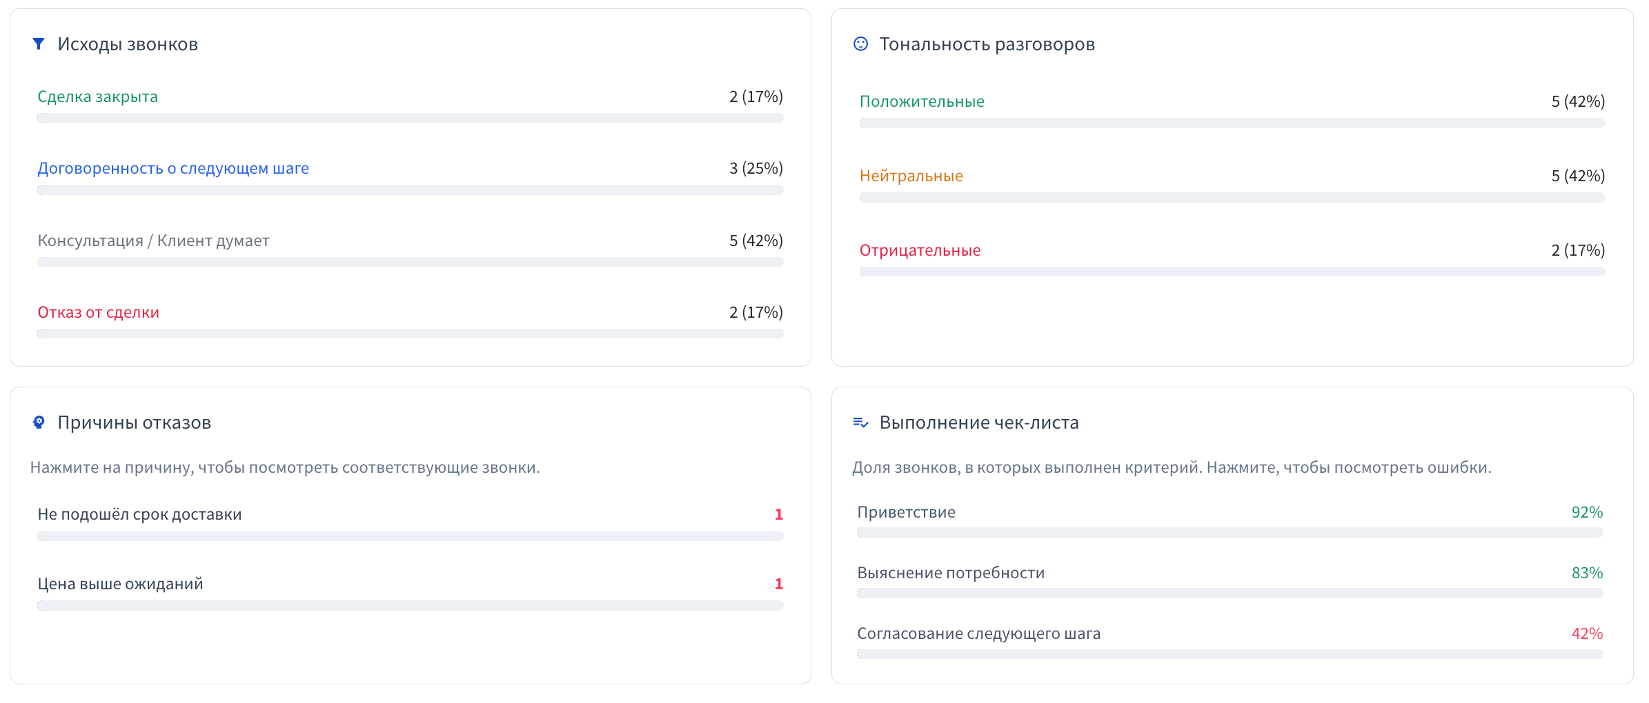1649x703 pixels.
Task: Click the hint text starting Нажмите на причину
Action: 285,467
